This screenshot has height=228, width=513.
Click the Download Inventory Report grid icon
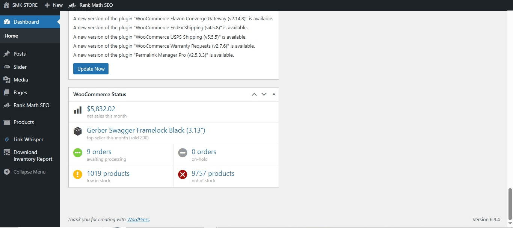tap(7, 152)
